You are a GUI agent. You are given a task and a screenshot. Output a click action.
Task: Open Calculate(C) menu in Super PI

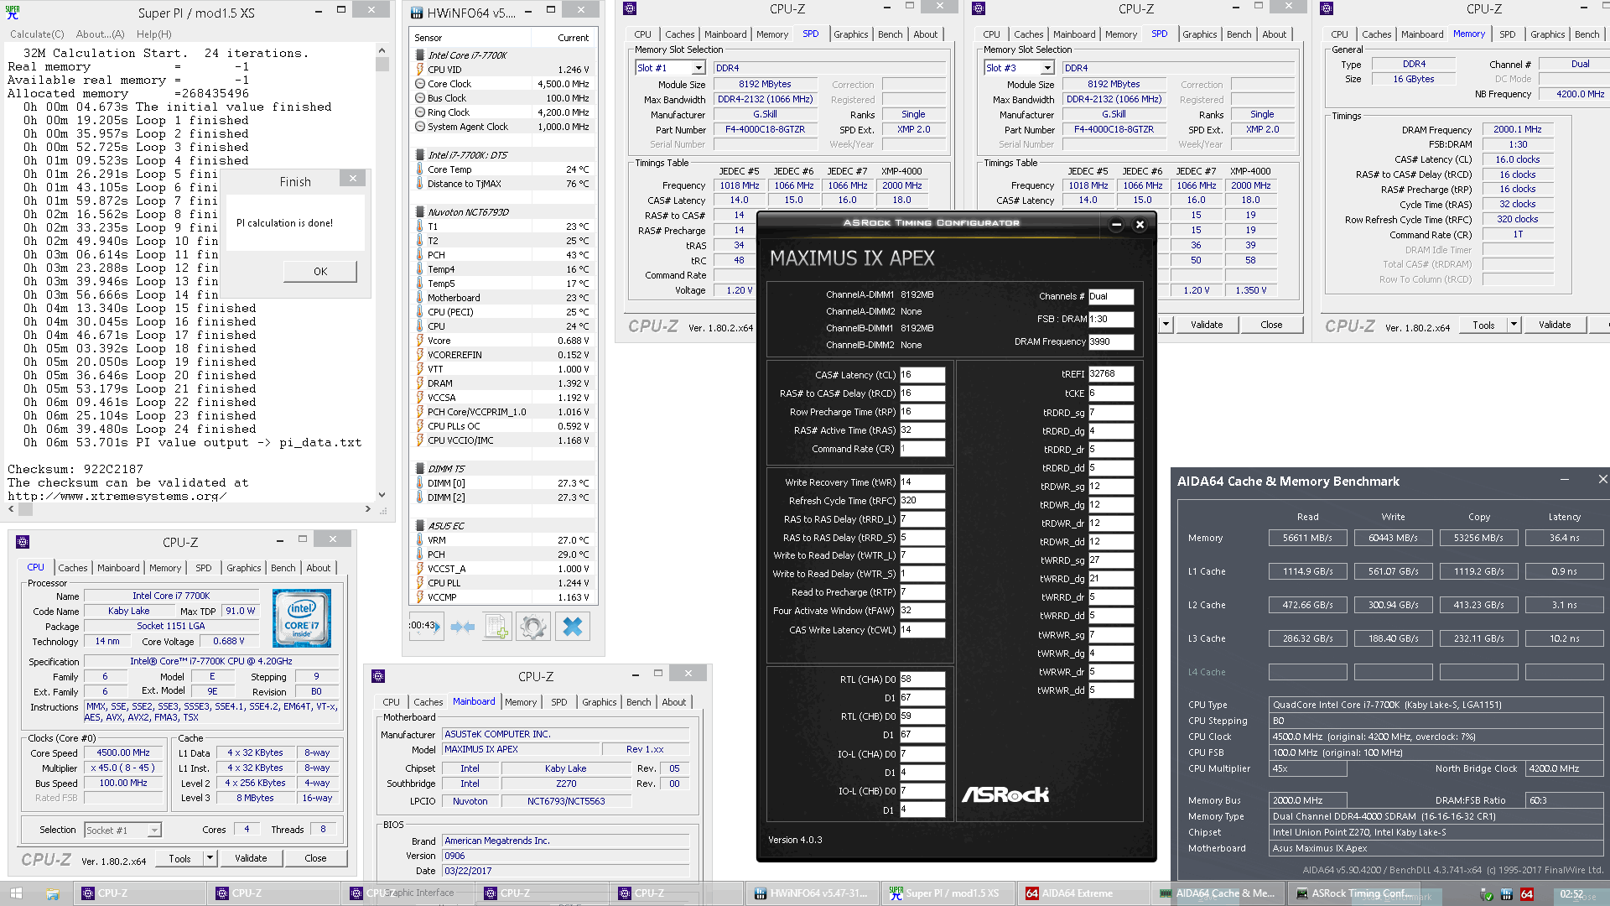click(37, 34)
